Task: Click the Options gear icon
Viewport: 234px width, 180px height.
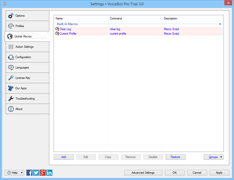Action: (11, 16)
